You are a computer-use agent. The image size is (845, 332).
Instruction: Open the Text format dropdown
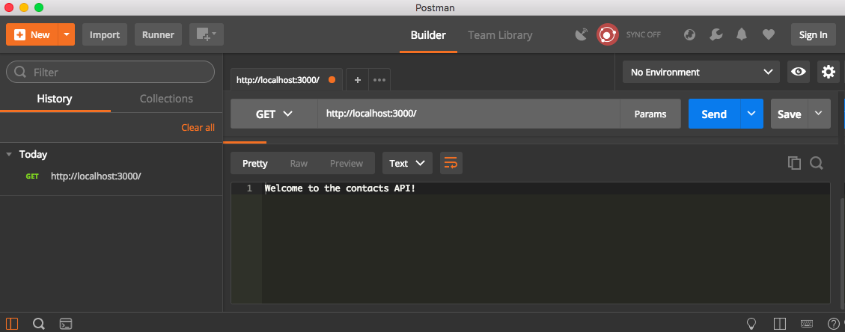tap(407, 163)
